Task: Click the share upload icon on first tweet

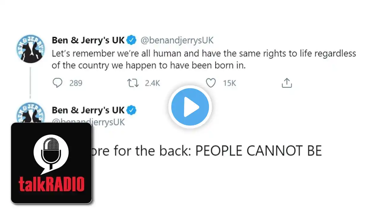Action: coord(286,83)
